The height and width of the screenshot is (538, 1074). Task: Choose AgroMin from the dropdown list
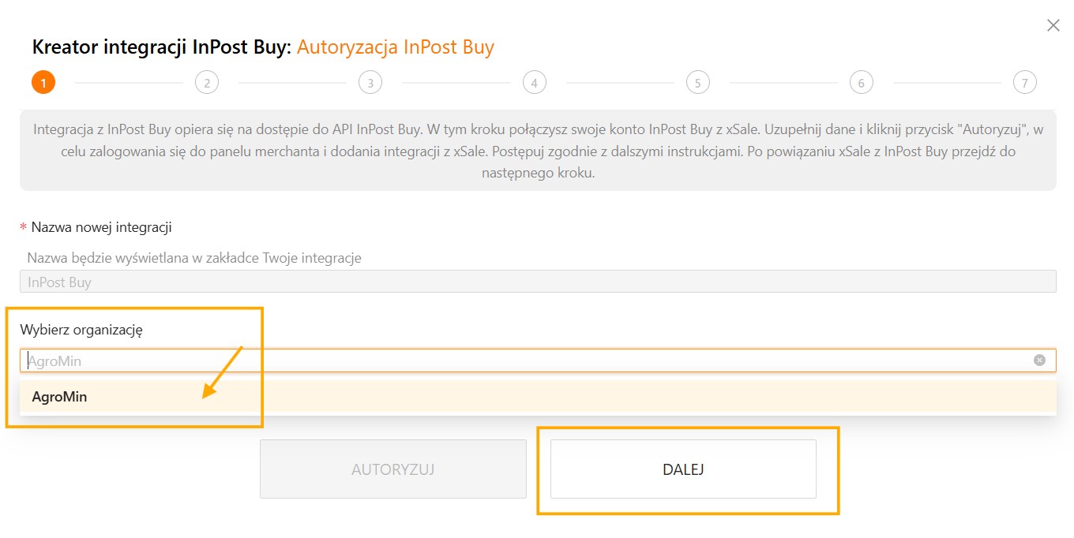coord(60,397)
